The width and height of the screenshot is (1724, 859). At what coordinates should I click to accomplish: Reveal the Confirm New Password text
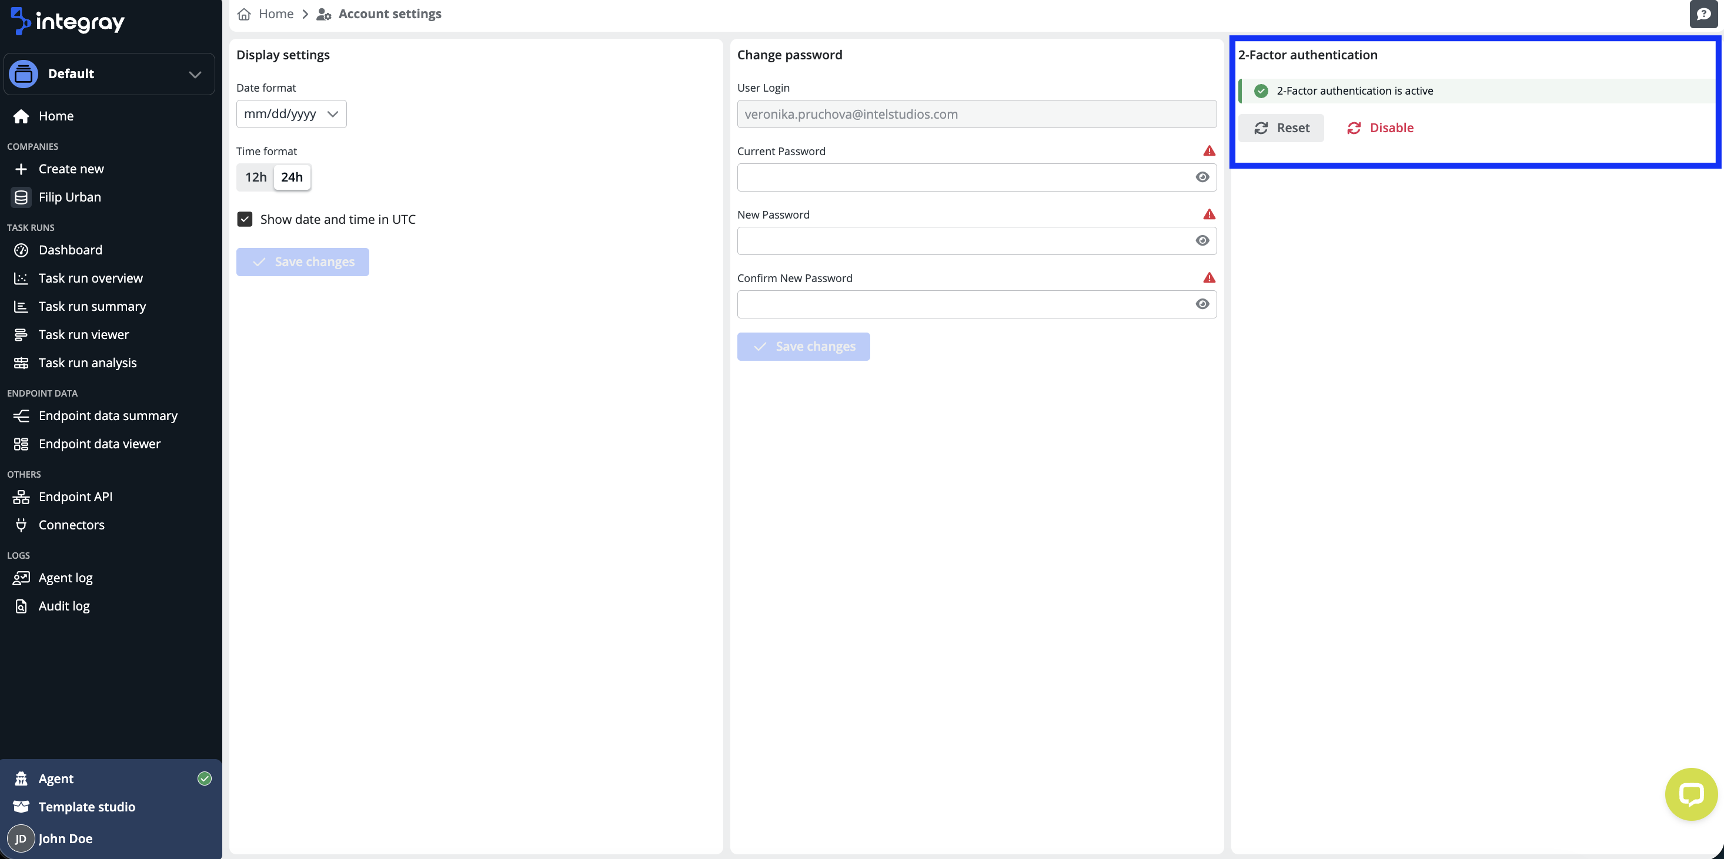(1202, 304)
